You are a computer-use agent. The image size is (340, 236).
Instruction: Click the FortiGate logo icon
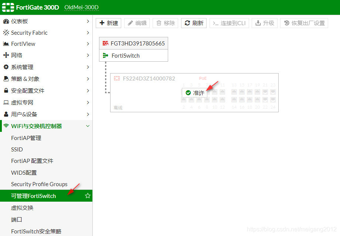[x=8, y=7]
